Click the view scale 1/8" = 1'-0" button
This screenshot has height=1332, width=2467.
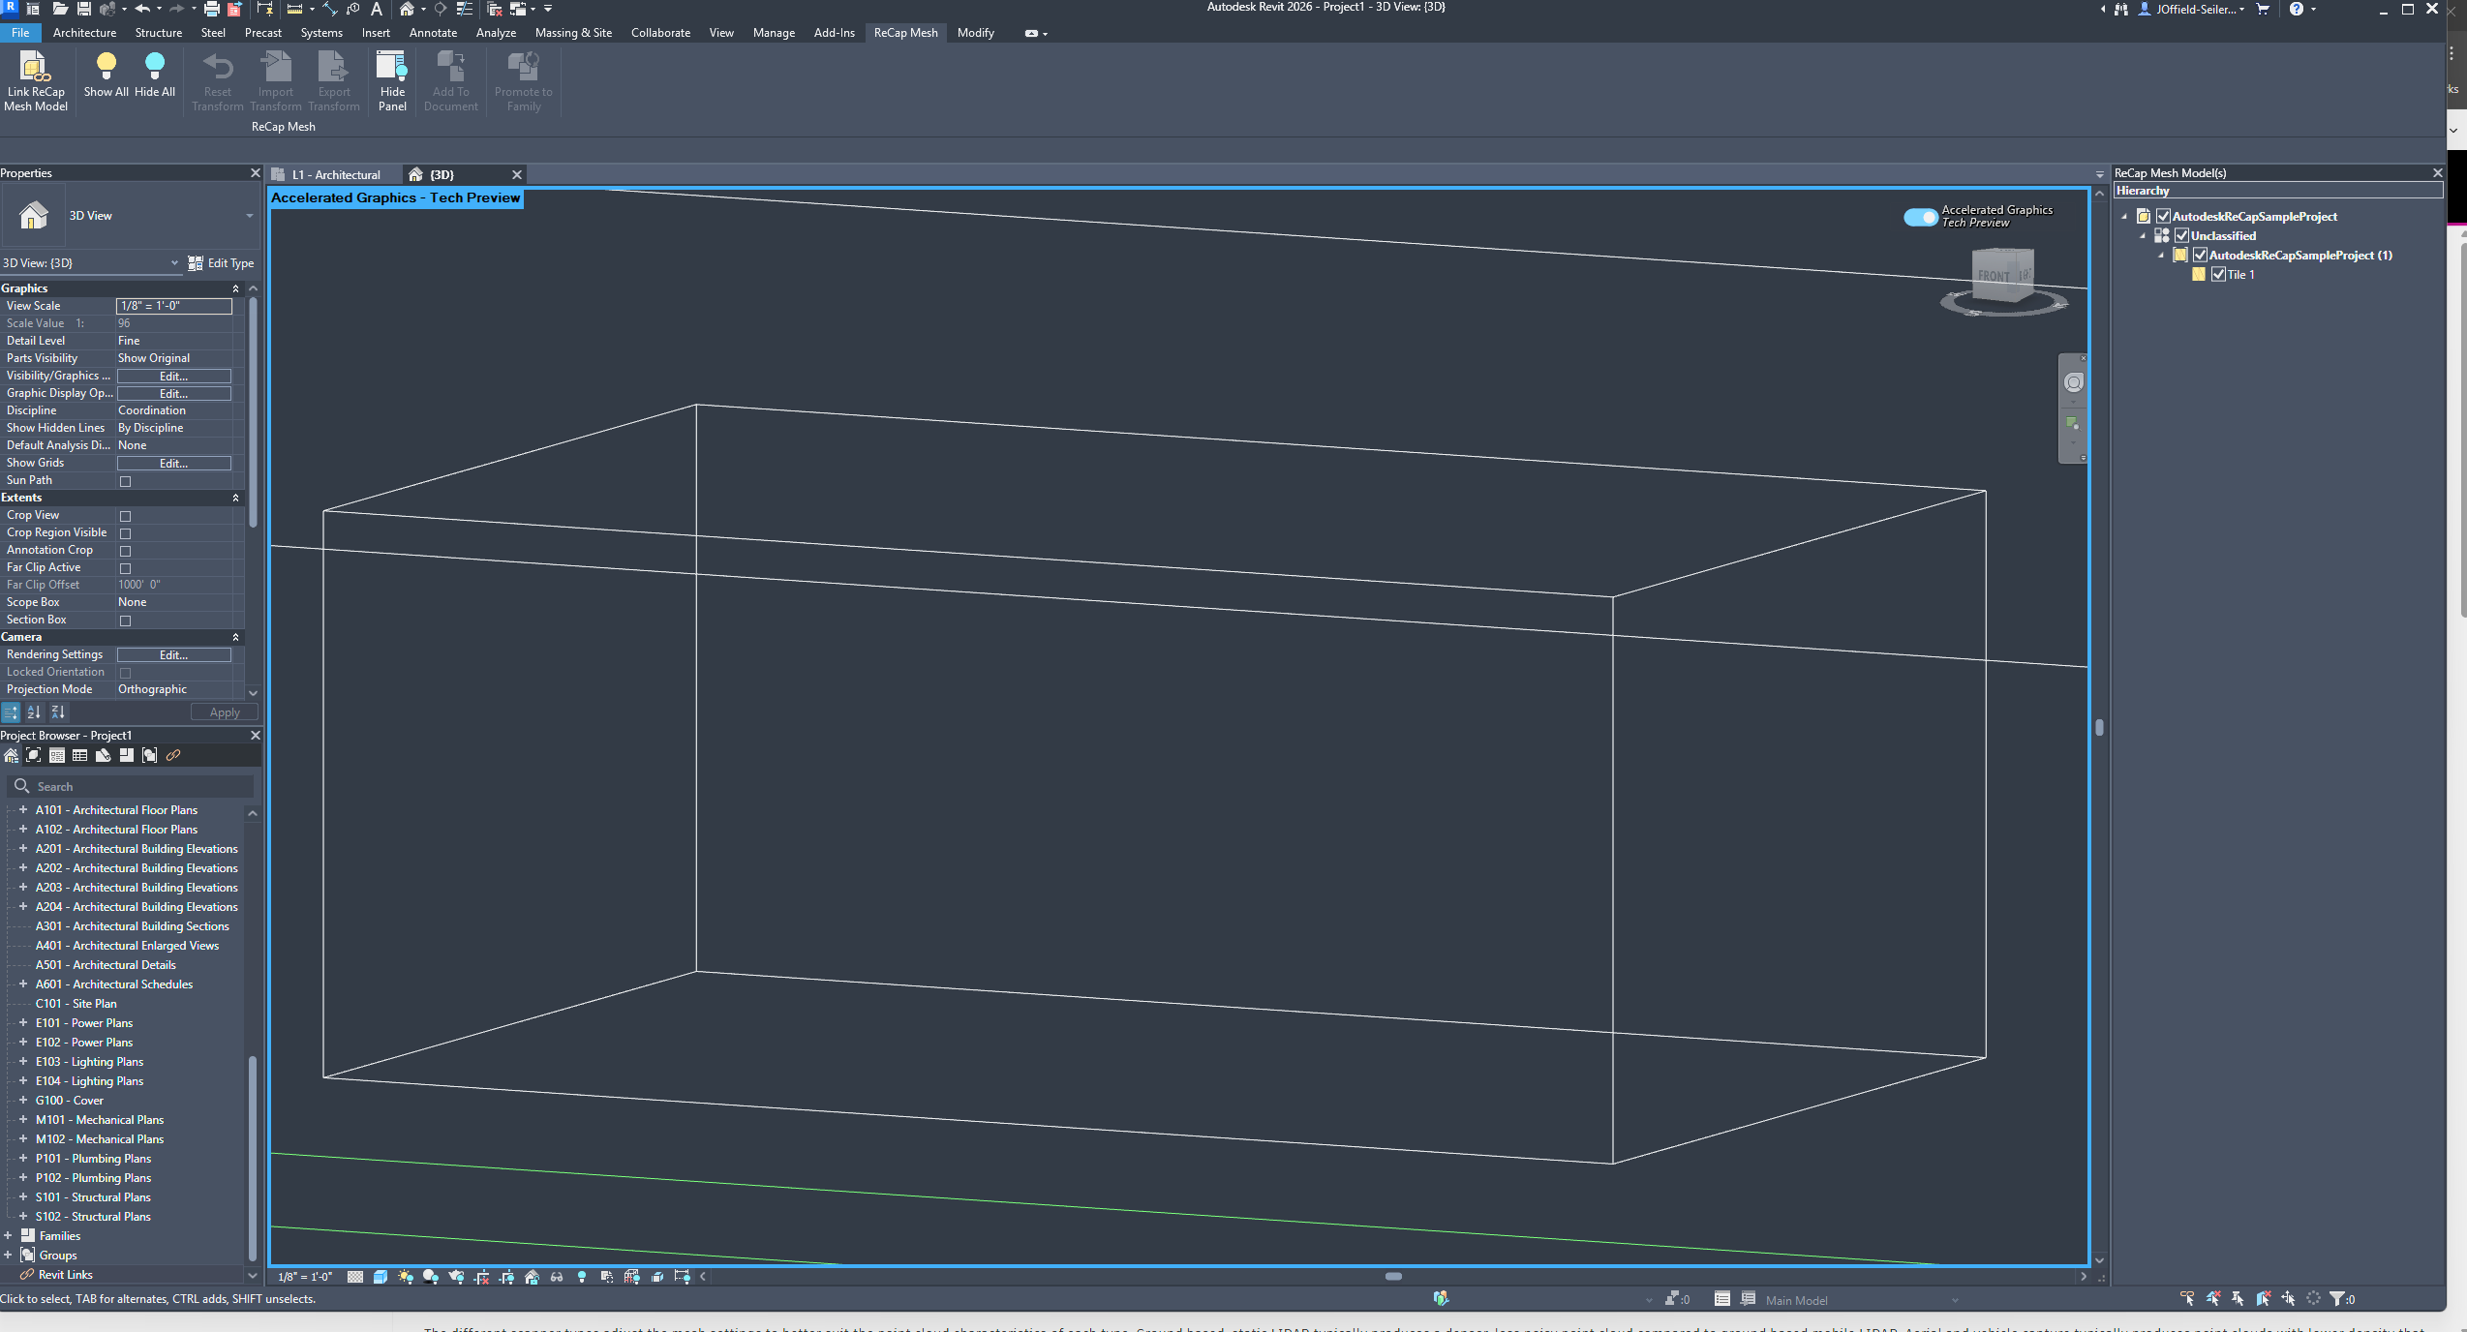[305, 1277]
